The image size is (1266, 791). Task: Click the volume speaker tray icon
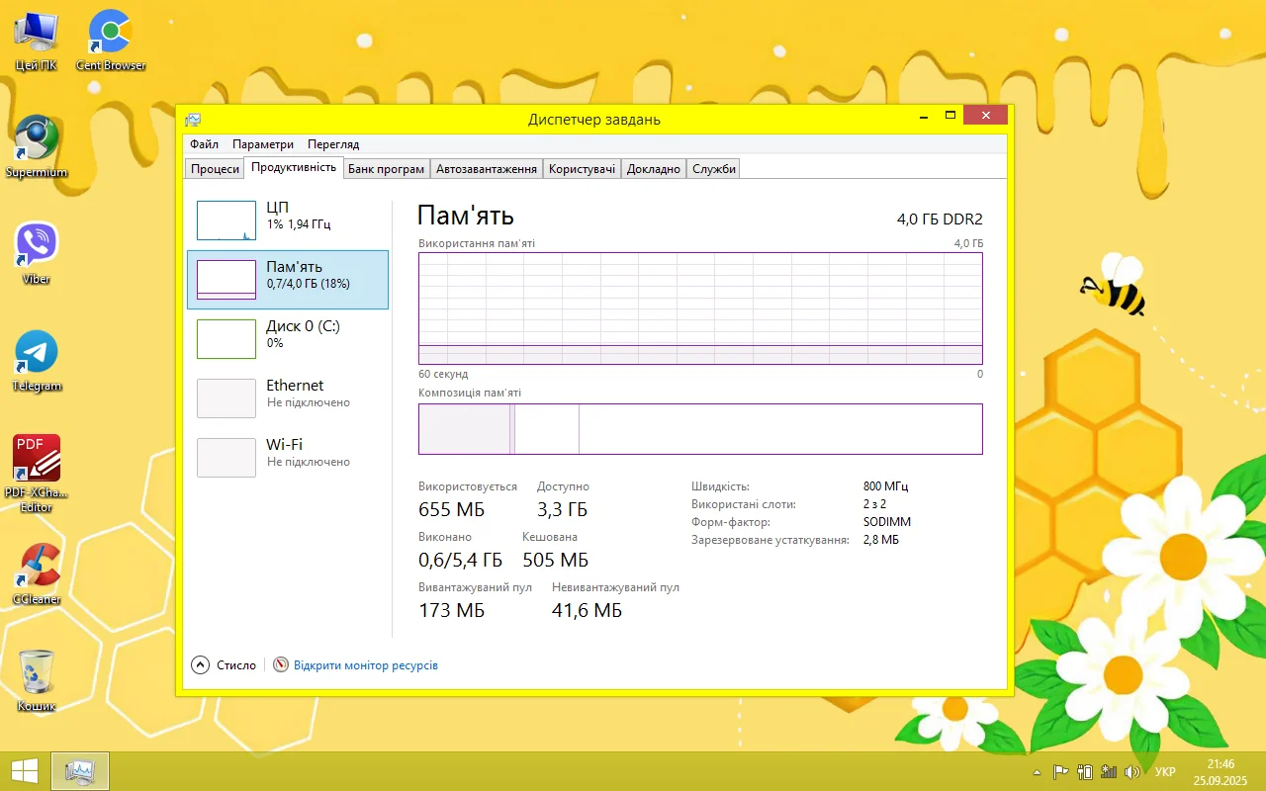[1132, 772]
